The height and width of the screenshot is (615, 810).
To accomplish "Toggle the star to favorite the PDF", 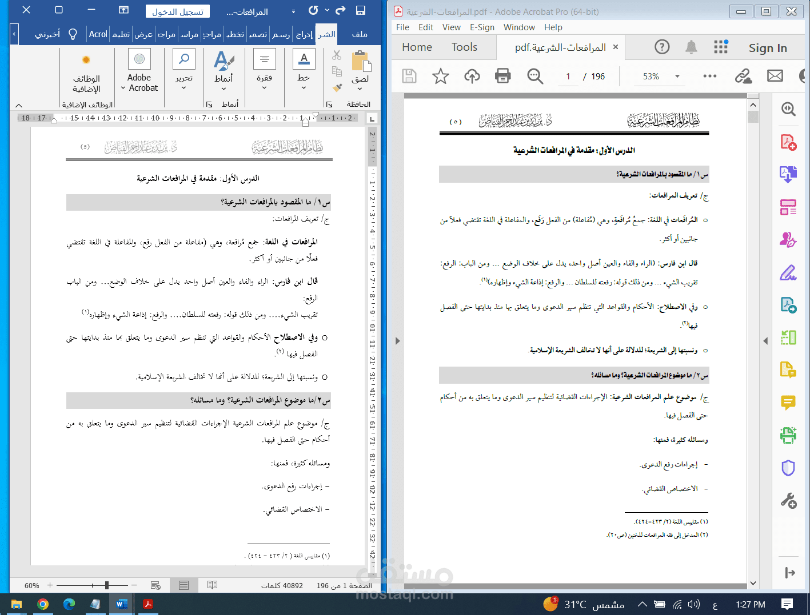I will click(440, 76).
